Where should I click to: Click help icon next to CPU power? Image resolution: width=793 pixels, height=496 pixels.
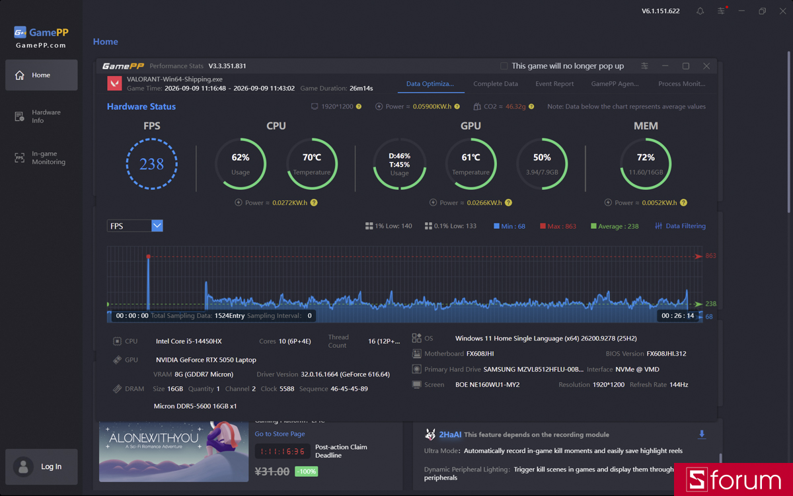pos(314,203)
